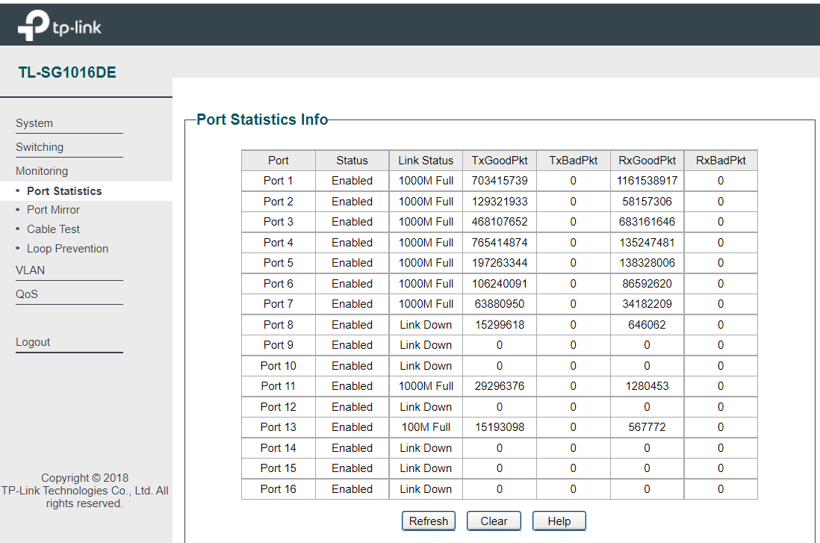Expand the Switching section

40,146
